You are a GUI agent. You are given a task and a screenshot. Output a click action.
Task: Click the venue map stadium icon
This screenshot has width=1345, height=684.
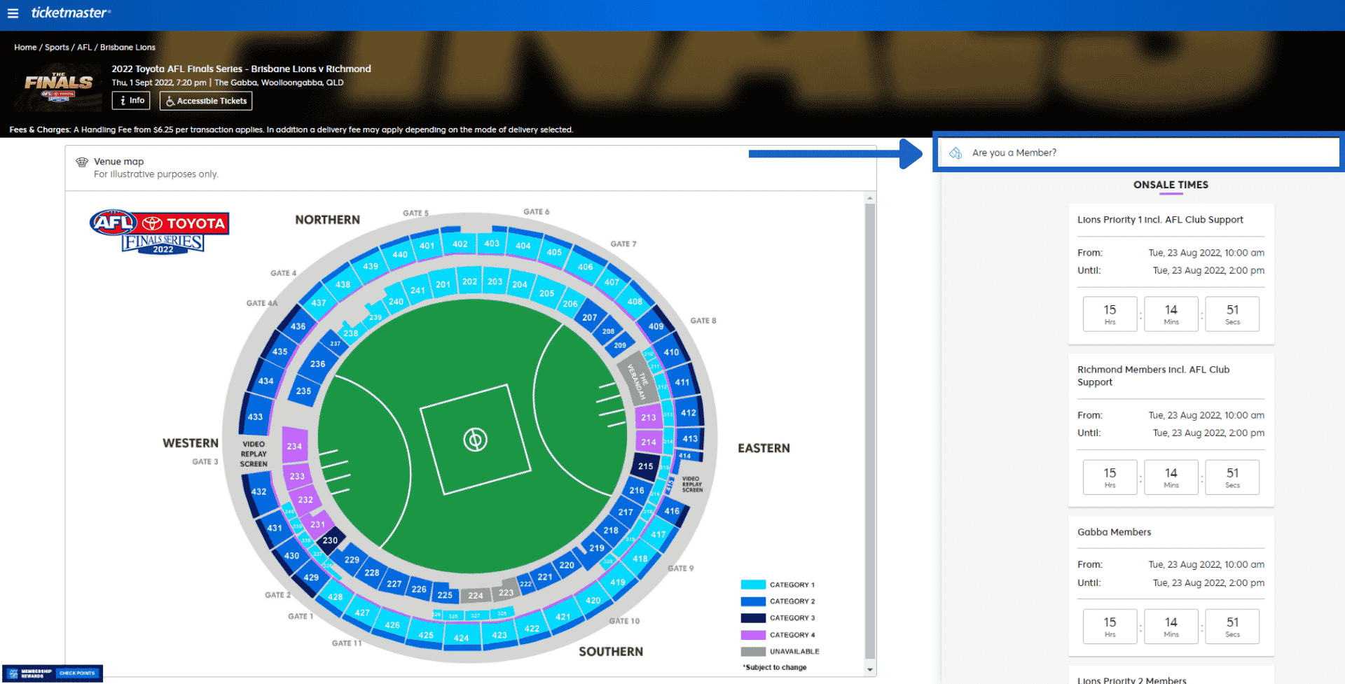pos(82,162)
